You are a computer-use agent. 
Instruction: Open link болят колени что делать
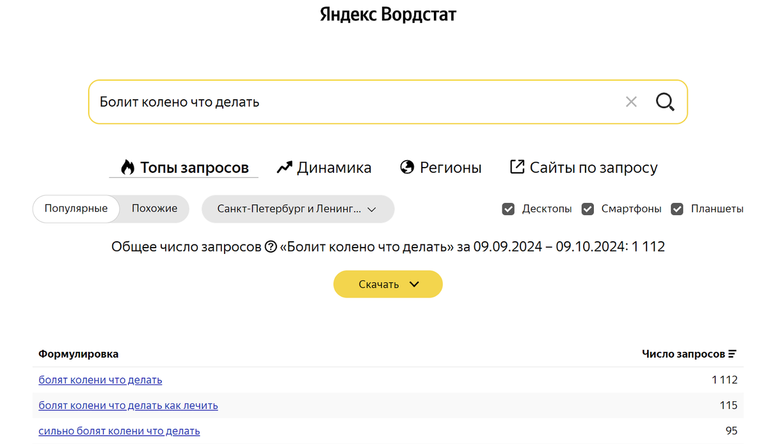pyautogui.click(x=100, y=380)
